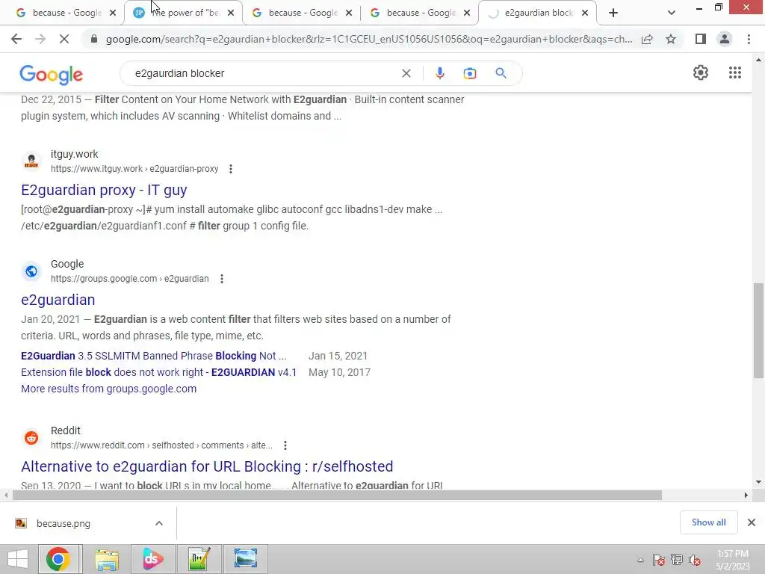
Task: Open more options for groups.google.com result
Action: pos(221,279)
